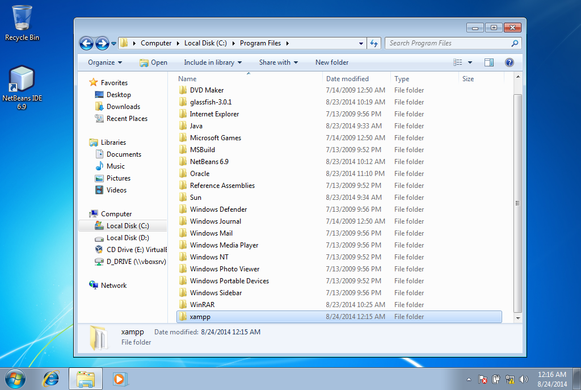This screenshot has height=390, width=581.
Task: Click Computer in the address breadcrumb
Action: [155, 43]
